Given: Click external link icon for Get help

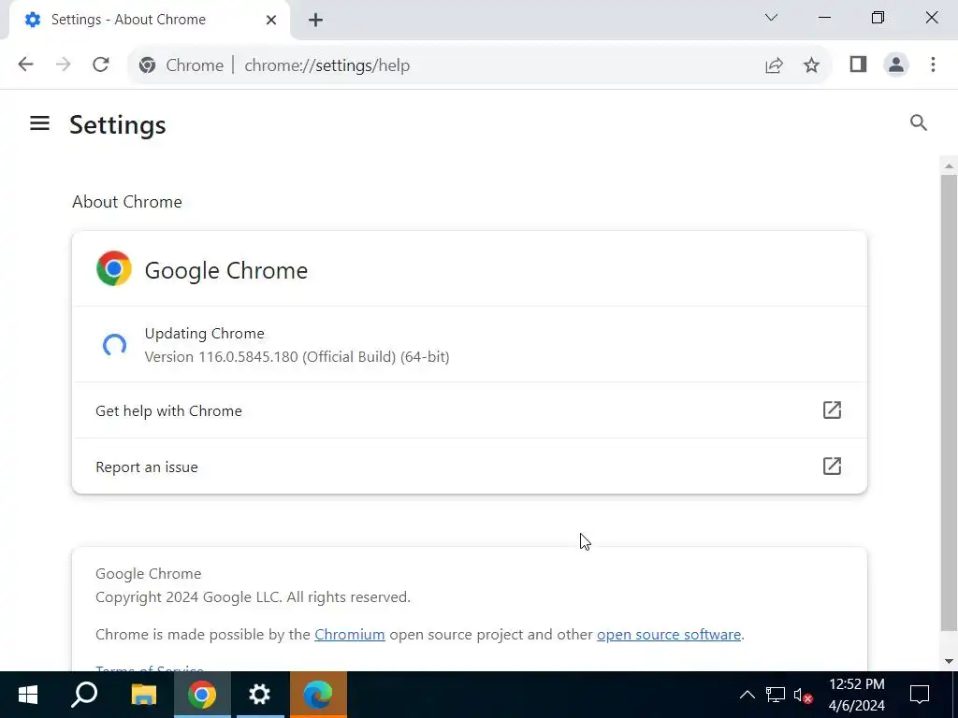Looking at the screenshot, I should click(x=832, y=409).
